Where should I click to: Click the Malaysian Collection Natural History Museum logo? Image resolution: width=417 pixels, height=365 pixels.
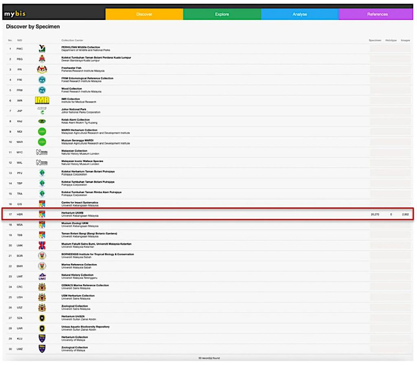point(42,152)
